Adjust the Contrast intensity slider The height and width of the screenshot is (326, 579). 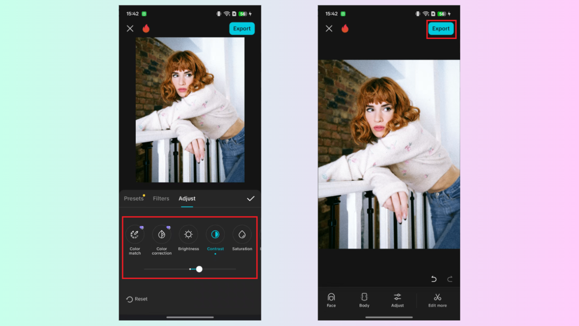(199, 269)
